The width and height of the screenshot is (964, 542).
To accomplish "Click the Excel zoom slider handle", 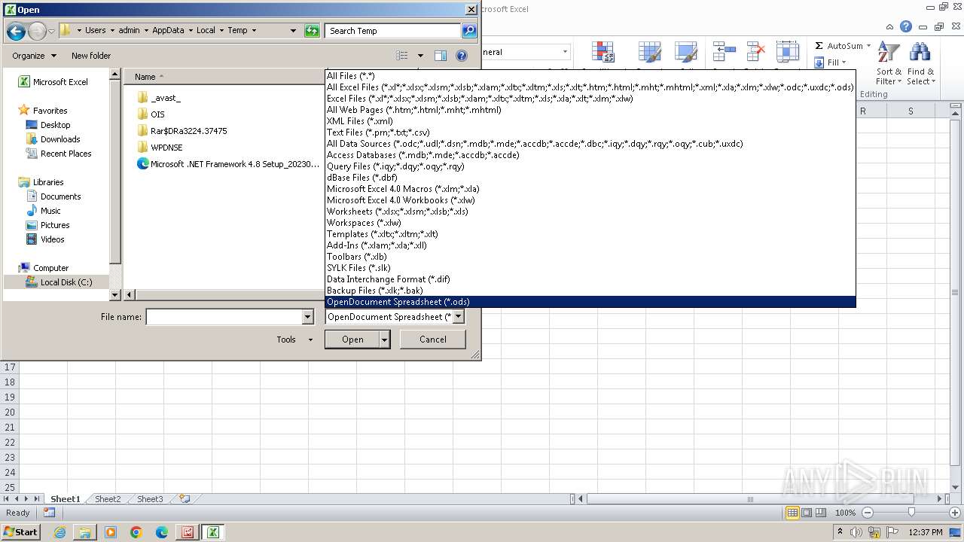I will tap(911, 513).
